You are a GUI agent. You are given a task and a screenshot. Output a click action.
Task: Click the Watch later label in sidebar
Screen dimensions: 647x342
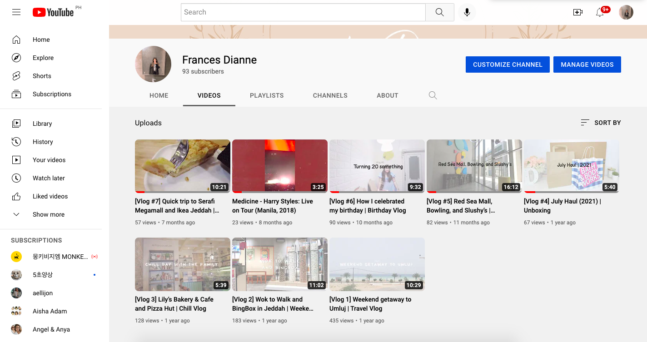(49, 178)
